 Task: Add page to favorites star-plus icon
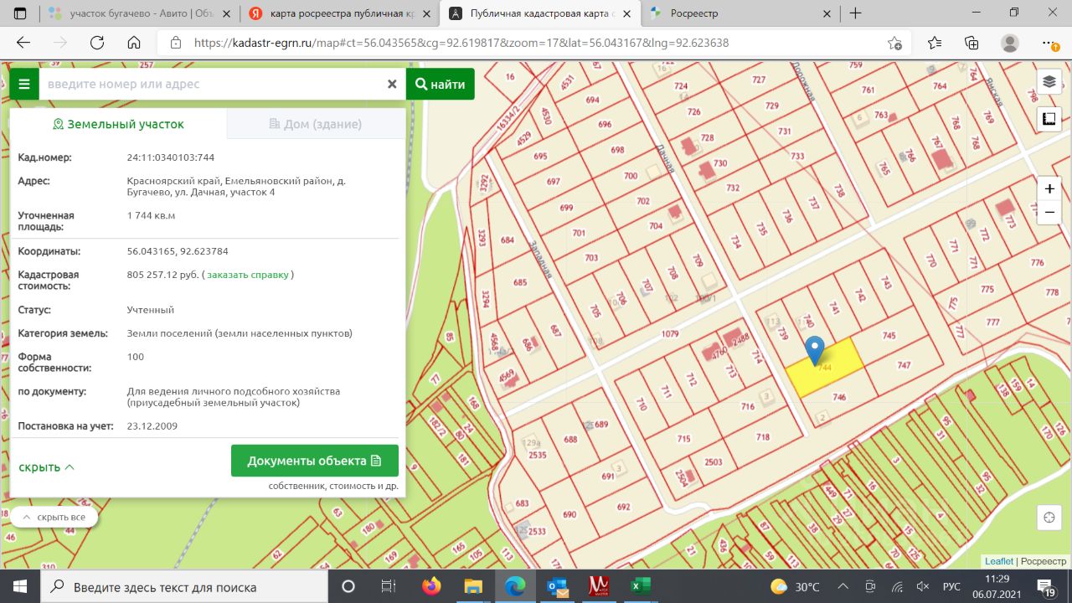coord(895,43)
